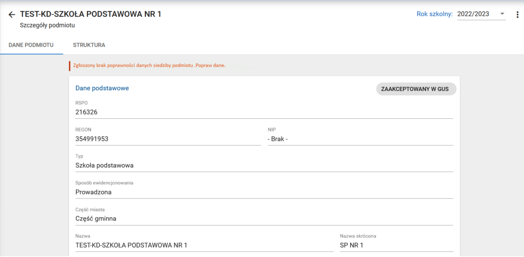The width and height of the screenshot is (524, 257).
Task: Click the RSPO field value 216326
Action: [264, 112]
